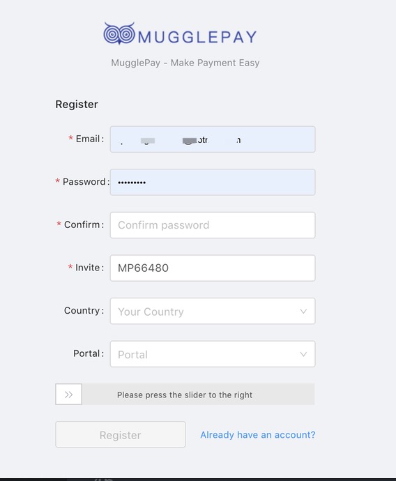Click the double-arrow slider handle
This screenshot has height=481, width=396.
(69, 394)
